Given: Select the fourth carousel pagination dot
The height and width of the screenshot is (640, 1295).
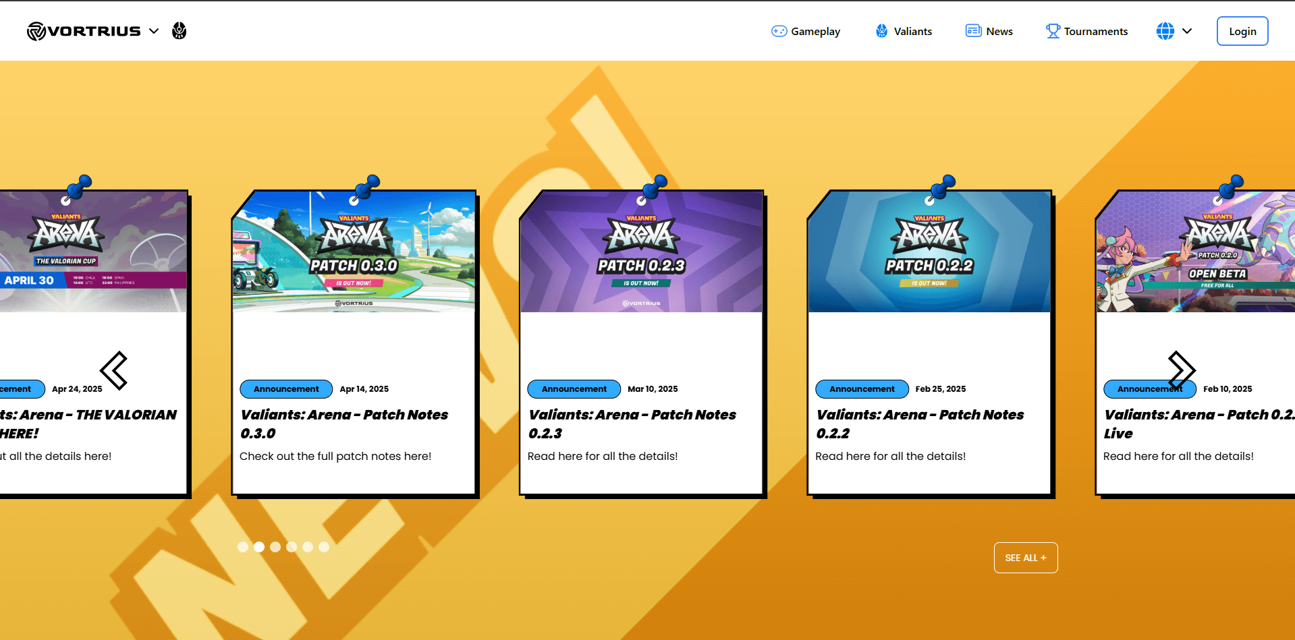Looking at the screenshot, I should 292,547.
